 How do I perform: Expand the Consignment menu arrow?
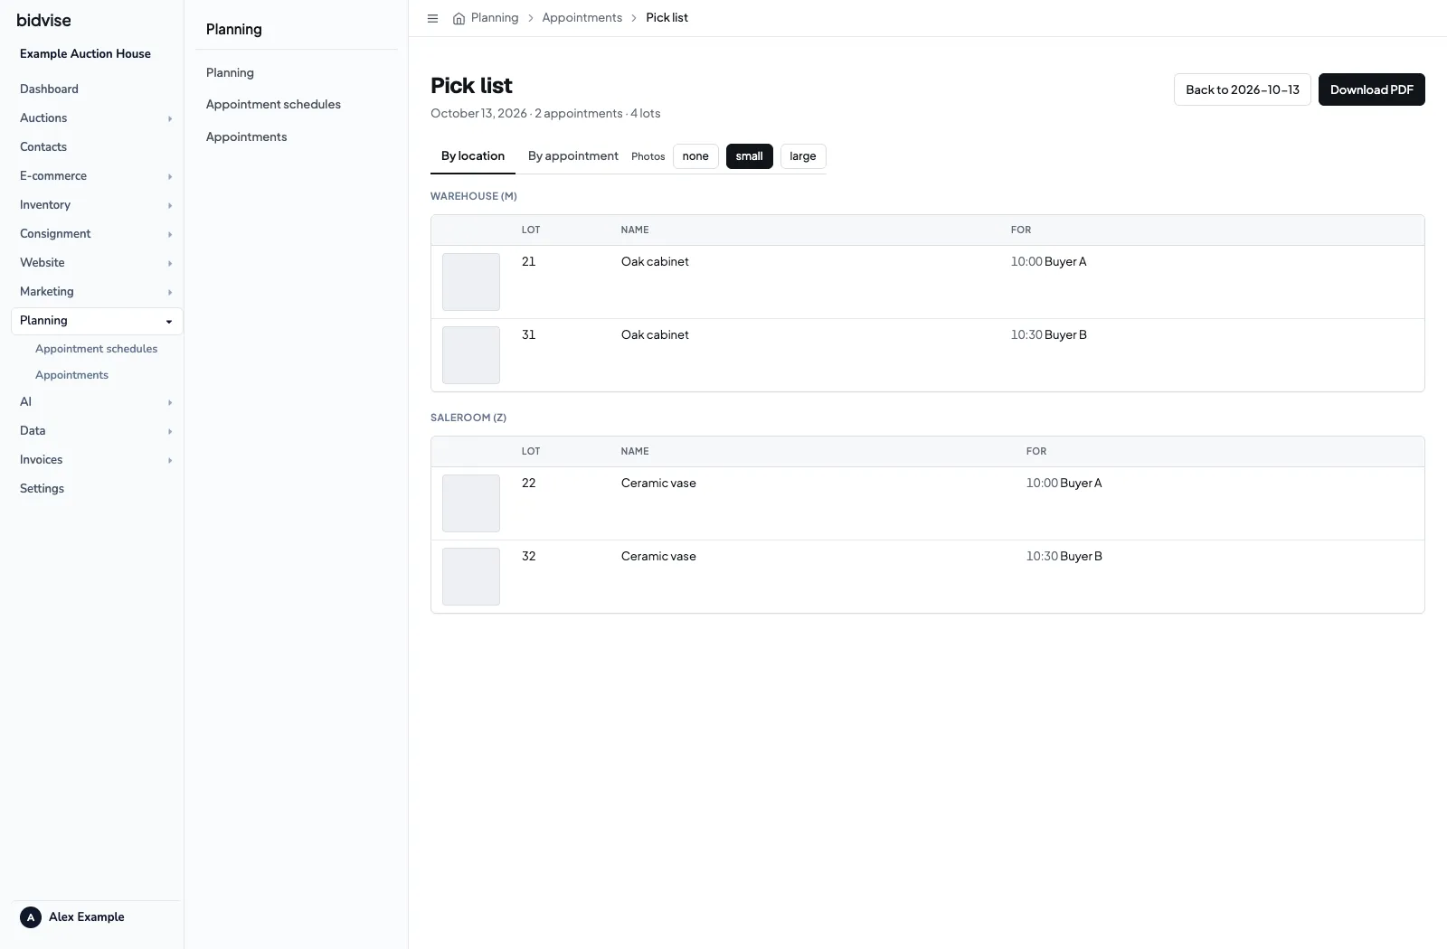(169, 234)
